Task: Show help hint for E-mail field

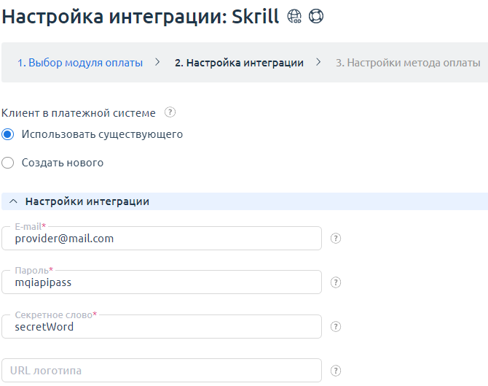Action: point(336,239)
